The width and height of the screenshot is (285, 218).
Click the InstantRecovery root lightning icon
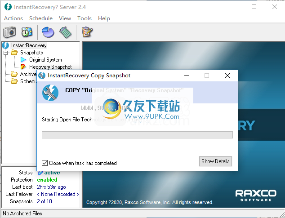point(6,45)
